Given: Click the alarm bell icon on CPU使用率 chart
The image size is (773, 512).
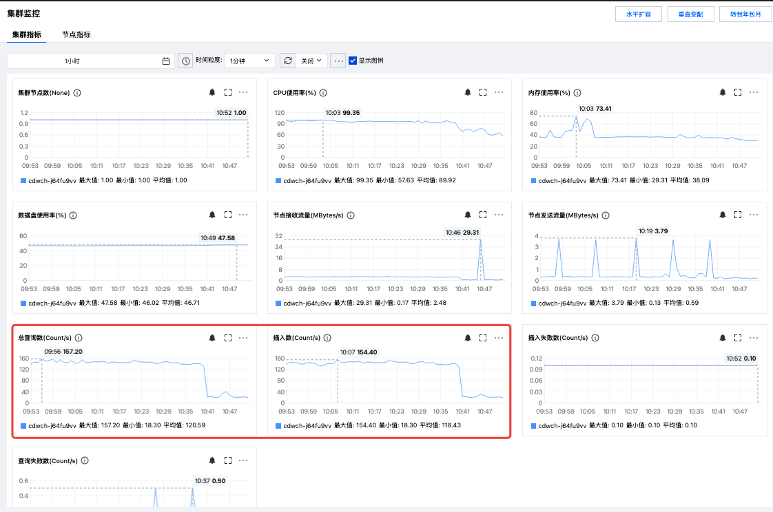Looking at the screenshot, I should tap(468, 92).
